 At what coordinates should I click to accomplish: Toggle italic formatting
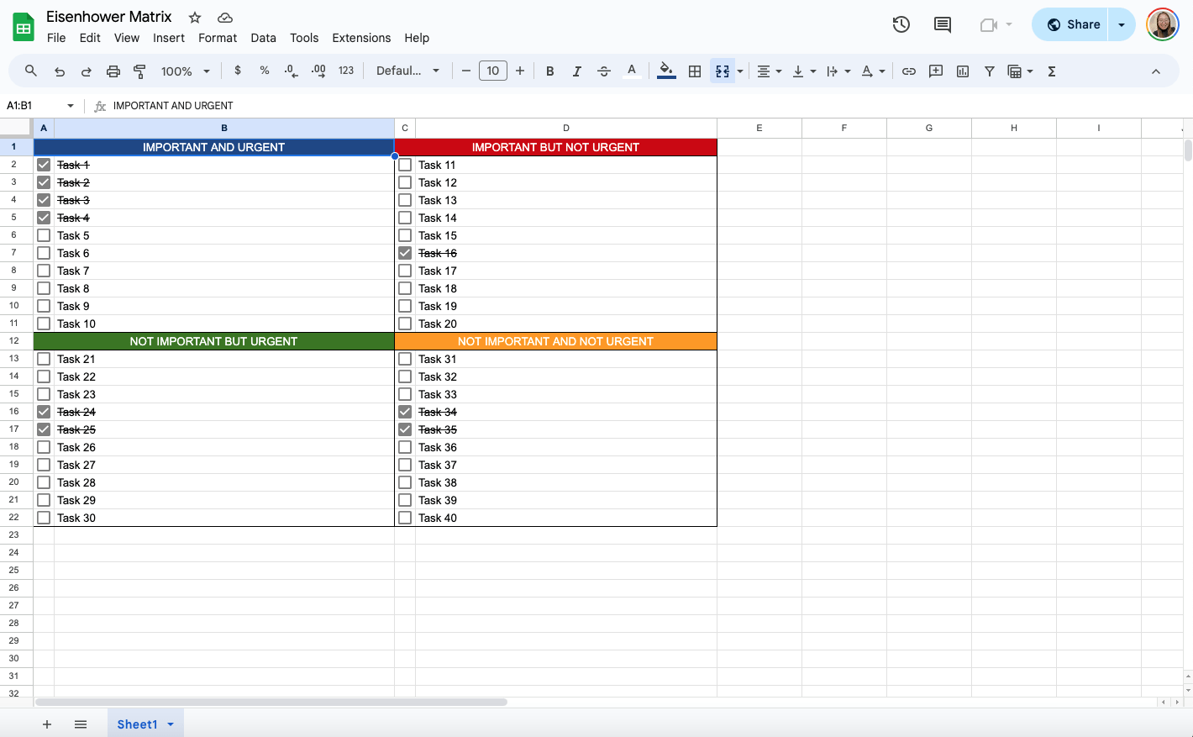click(x=577, y=71)
